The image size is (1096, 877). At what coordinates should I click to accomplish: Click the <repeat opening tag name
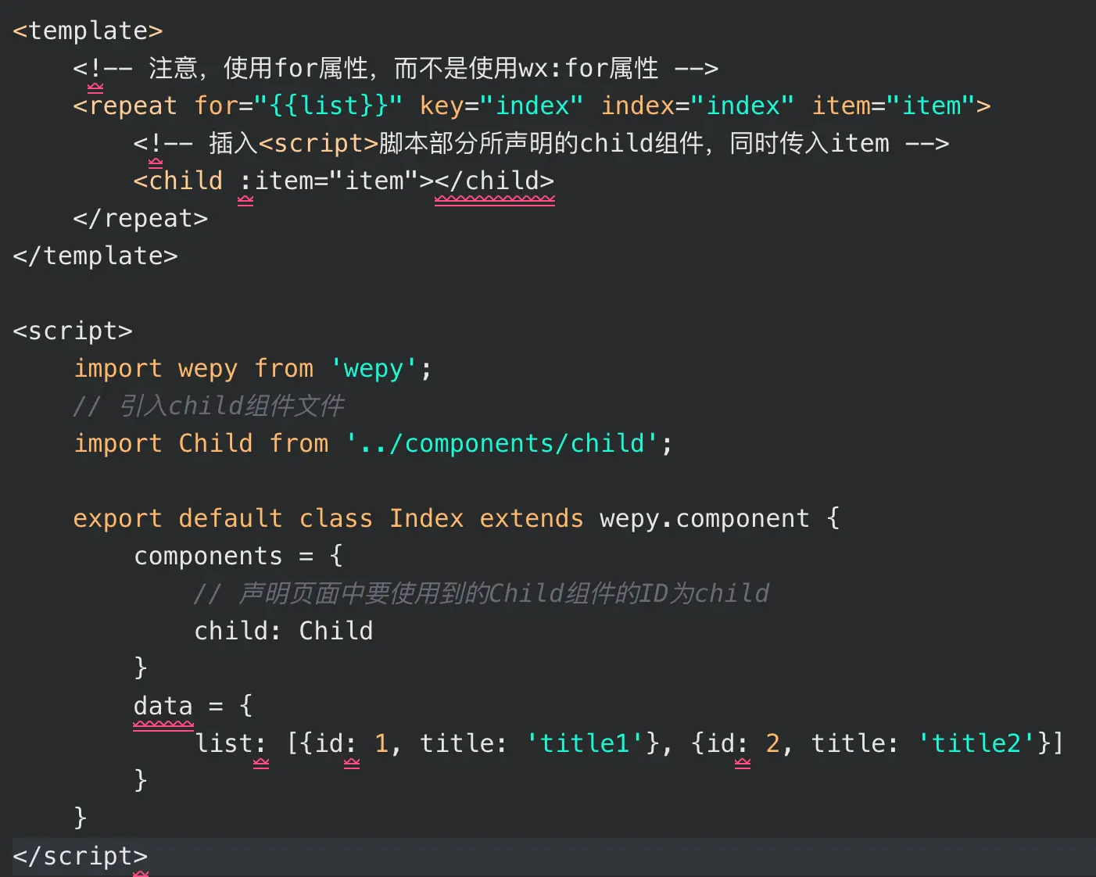click(125, 106)
